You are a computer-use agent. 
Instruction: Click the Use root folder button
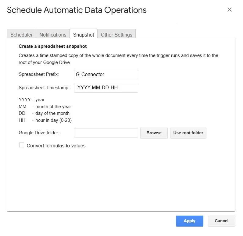pyautogui.click(x=188, y=133)
